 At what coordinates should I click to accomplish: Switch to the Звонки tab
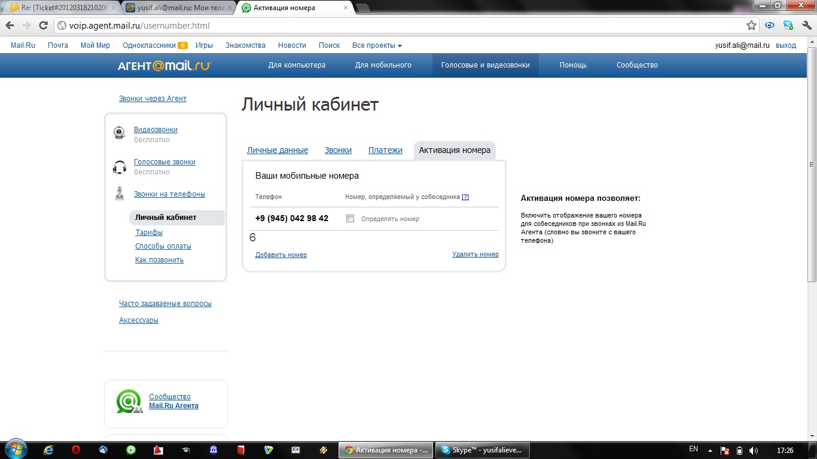click(x=338, y=150)
